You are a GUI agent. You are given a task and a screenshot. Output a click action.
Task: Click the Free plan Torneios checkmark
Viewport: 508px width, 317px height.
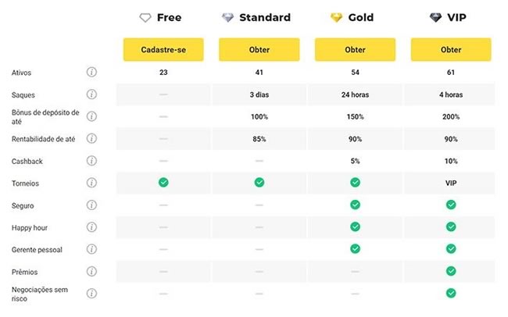[163, 183]
